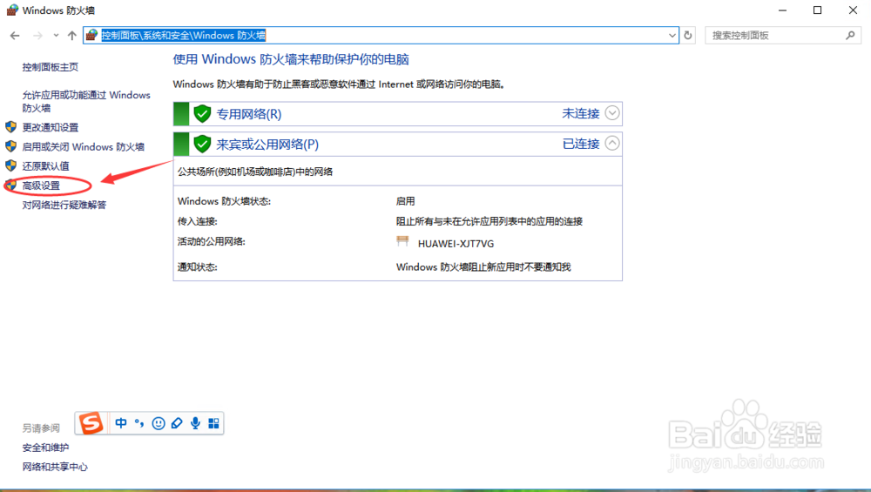Viewport: 871px width, 492px height.
Task: Click 使用 Windows 防火墙来帮助保护你的电脑 heading
Action: pyautogui.click(x=291, y=59)
